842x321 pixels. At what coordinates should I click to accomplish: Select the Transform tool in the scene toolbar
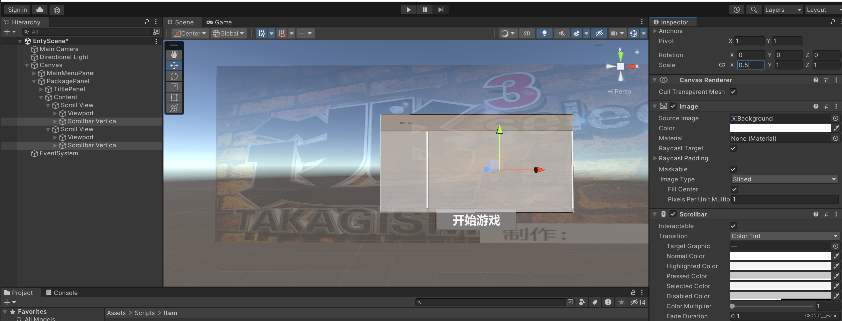(174, 108)
